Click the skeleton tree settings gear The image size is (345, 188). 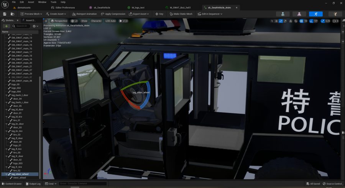click(x=34, y=26)
